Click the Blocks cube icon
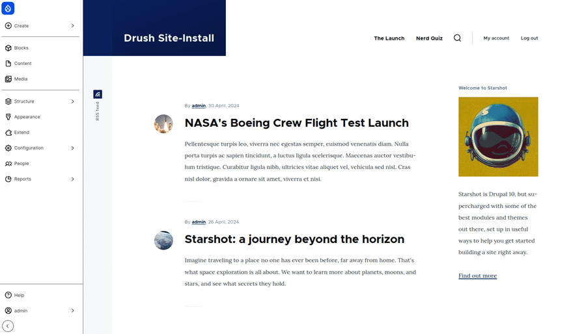 click(8, 47)
